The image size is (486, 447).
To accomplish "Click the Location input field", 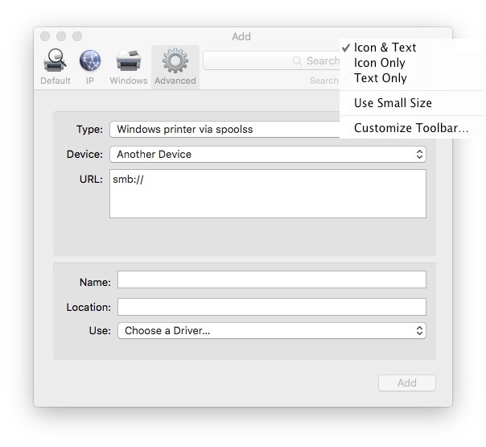I will (271, 307).
